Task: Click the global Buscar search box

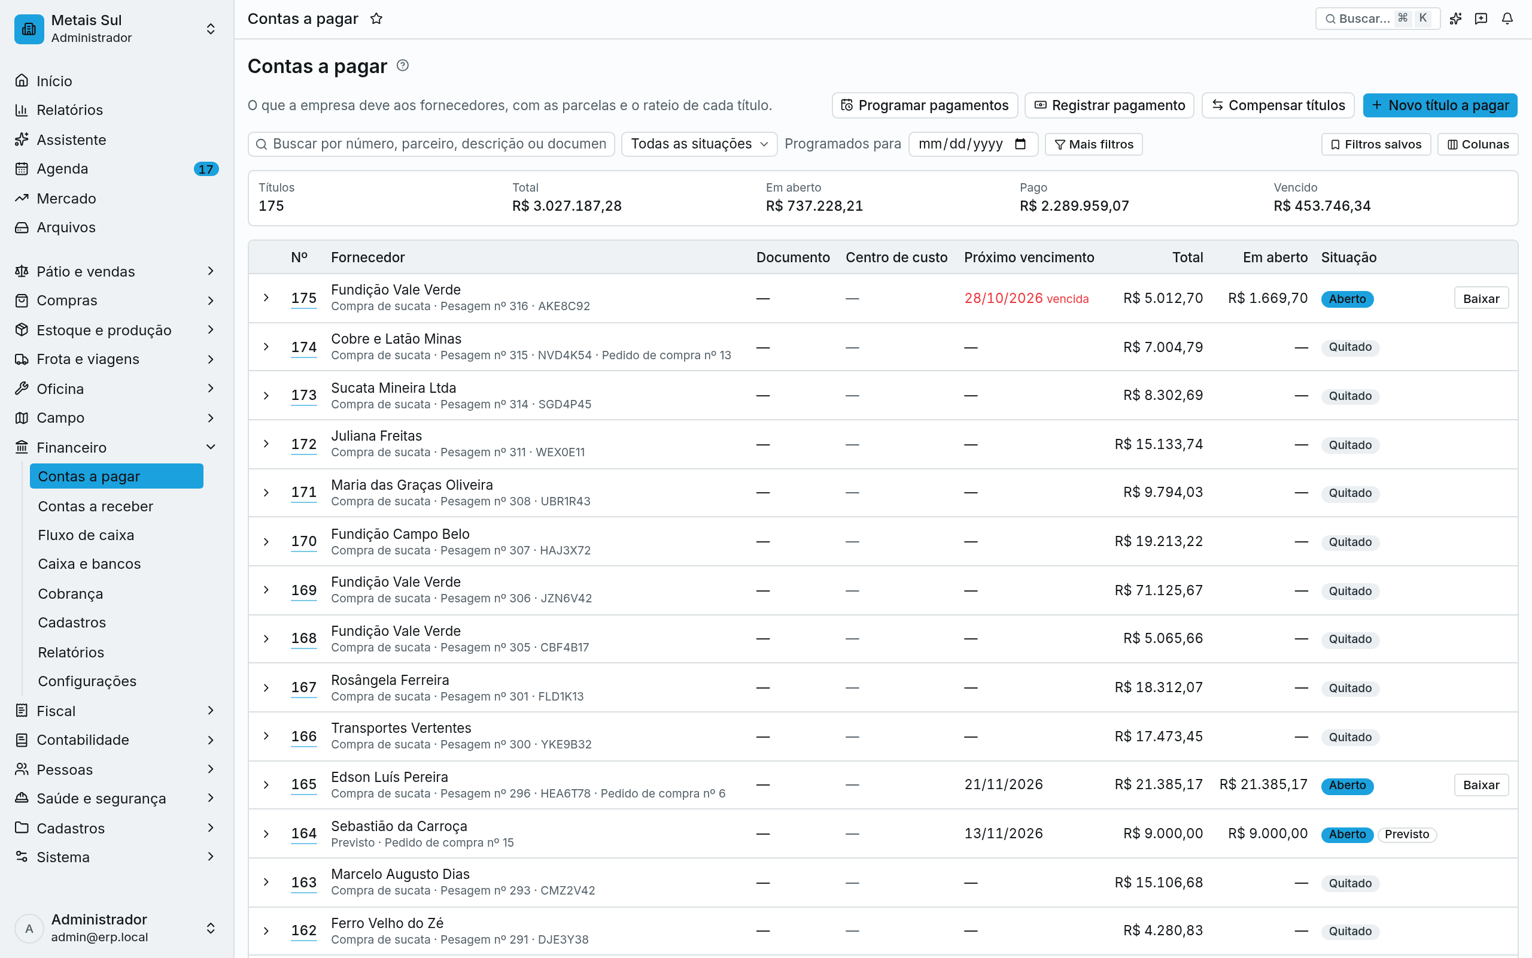Action: click(1377, 19)
